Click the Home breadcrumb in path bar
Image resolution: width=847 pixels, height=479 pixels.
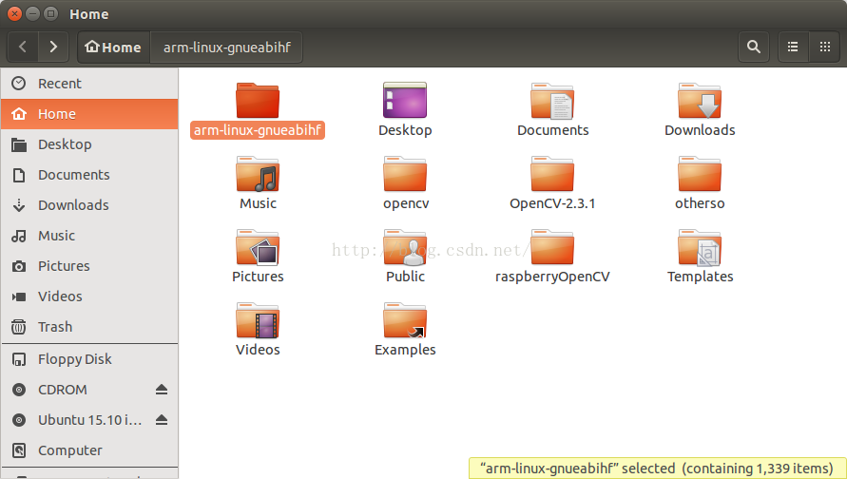(x=113, y=48)
